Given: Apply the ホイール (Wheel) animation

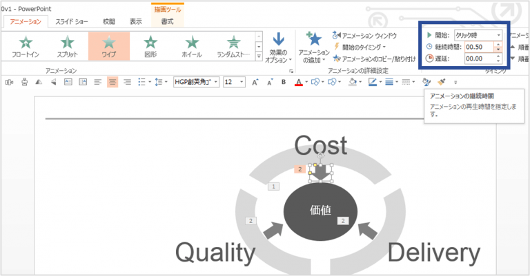Looking at the screenshot, I should (x=192, y=46).
